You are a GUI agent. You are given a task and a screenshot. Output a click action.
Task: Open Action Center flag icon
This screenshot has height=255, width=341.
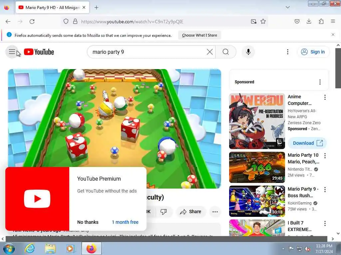pos(291,248)
